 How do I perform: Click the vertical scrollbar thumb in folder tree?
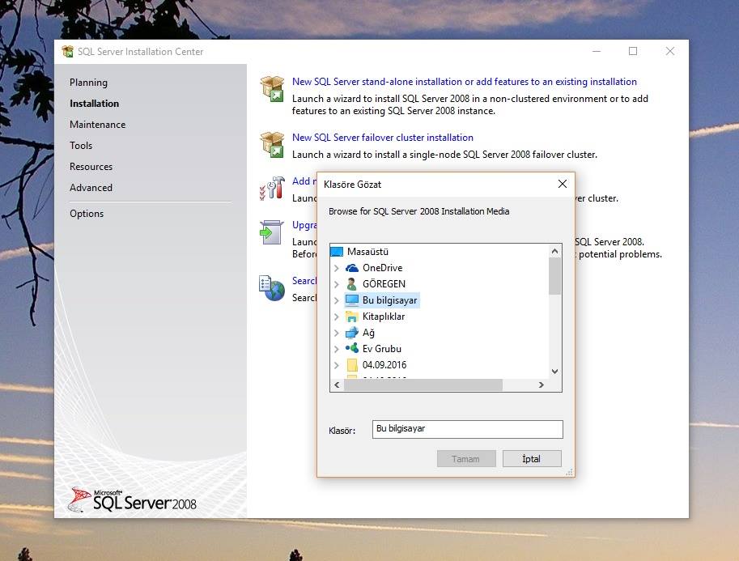[x=554, y=276]
